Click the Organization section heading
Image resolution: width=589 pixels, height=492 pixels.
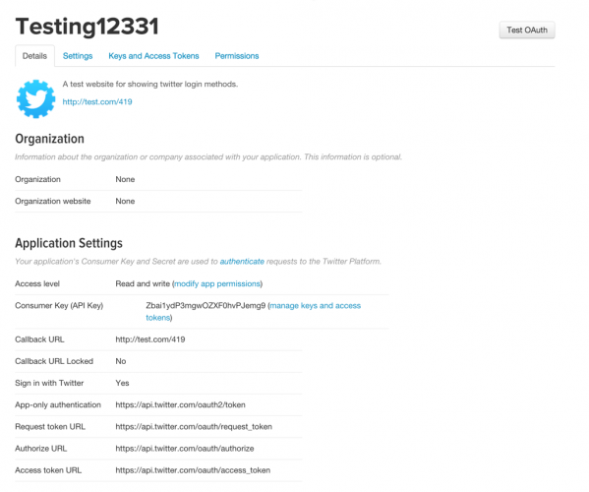click(49, 139)
